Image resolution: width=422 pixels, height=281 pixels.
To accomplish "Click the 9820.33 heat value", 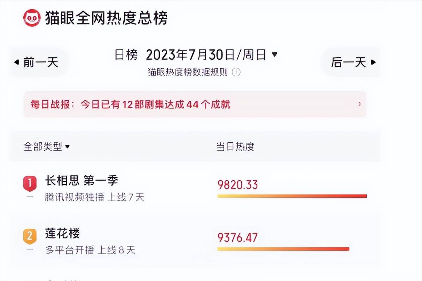I will click(x=238, y=185).
